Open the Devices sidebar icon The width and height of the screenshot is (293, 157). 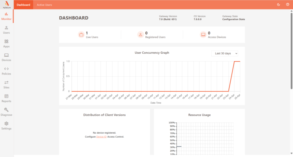[x=6, y=55]
